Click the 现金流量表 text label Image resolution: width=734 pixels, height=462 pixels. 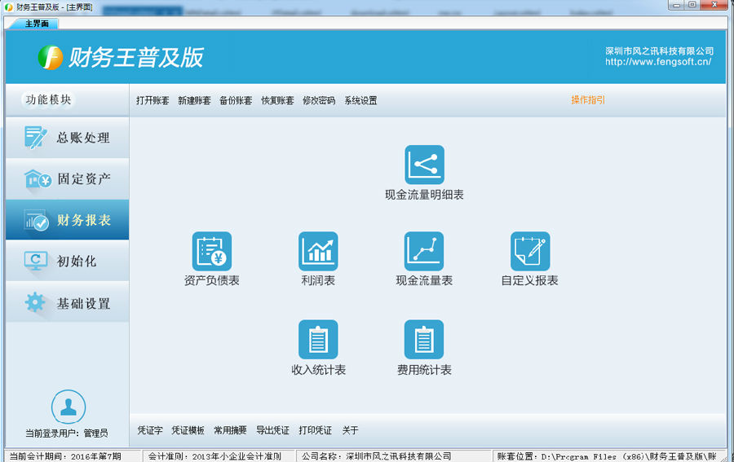[x=424, y=280]
